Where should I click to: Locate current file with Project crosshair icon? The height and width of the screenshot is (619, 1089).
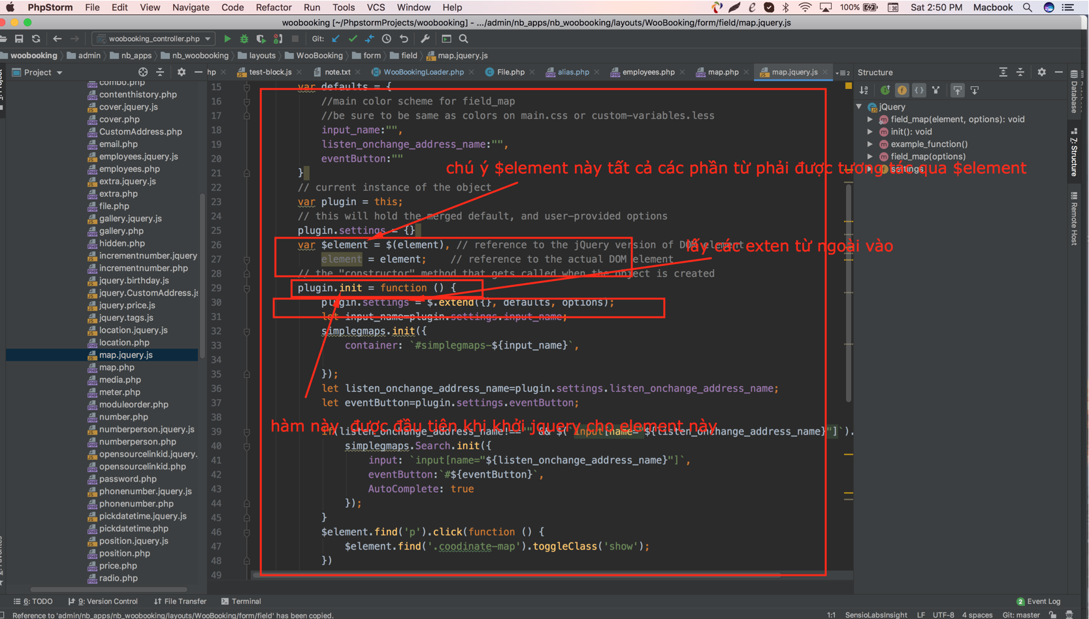pyautogui.click(x=142, y=72)
